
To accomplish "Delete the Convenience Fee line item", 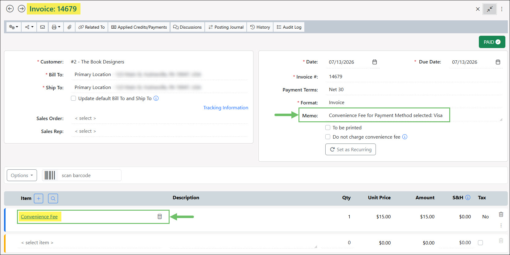I will click(x=501, y=214).
